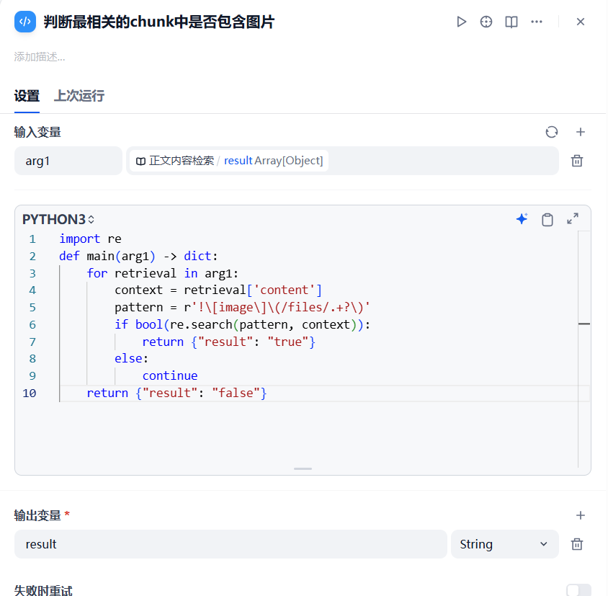Click the editor bottom resize handle

pos(303,468)
